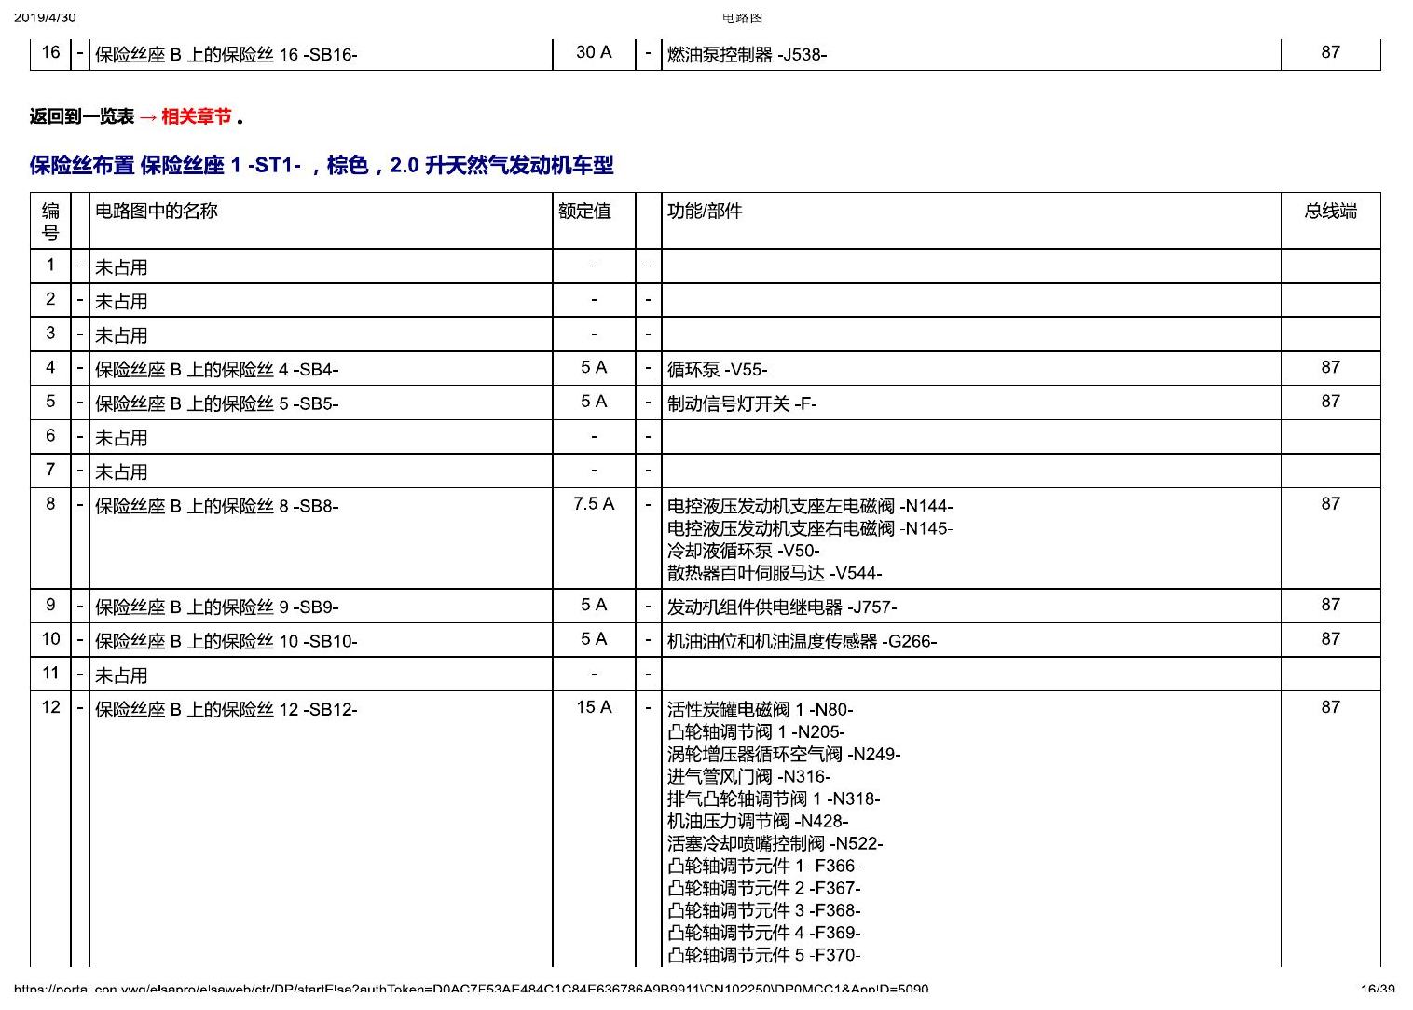Viewport: 1413px width, 1010px height.
Task: Click row number 12
Action: pos(50,707)
